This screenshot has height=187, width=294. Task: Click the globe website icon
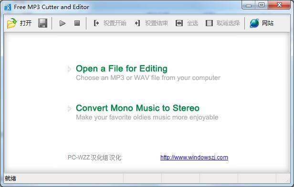click(254, 23)
